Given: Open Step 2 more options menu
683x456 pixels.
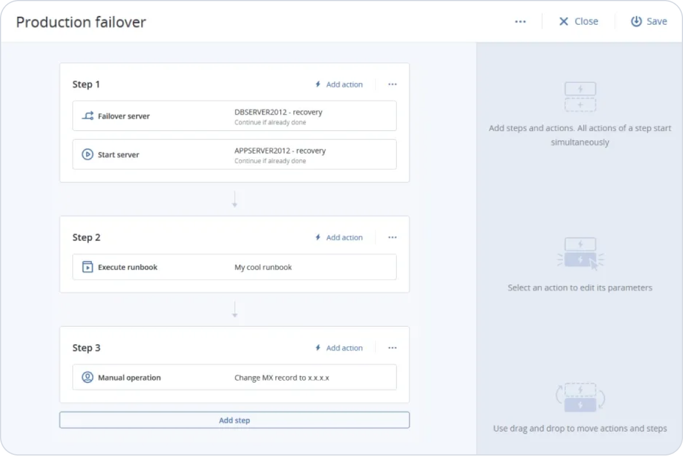Looking at the screenshot, I should (x=392, y=238).
